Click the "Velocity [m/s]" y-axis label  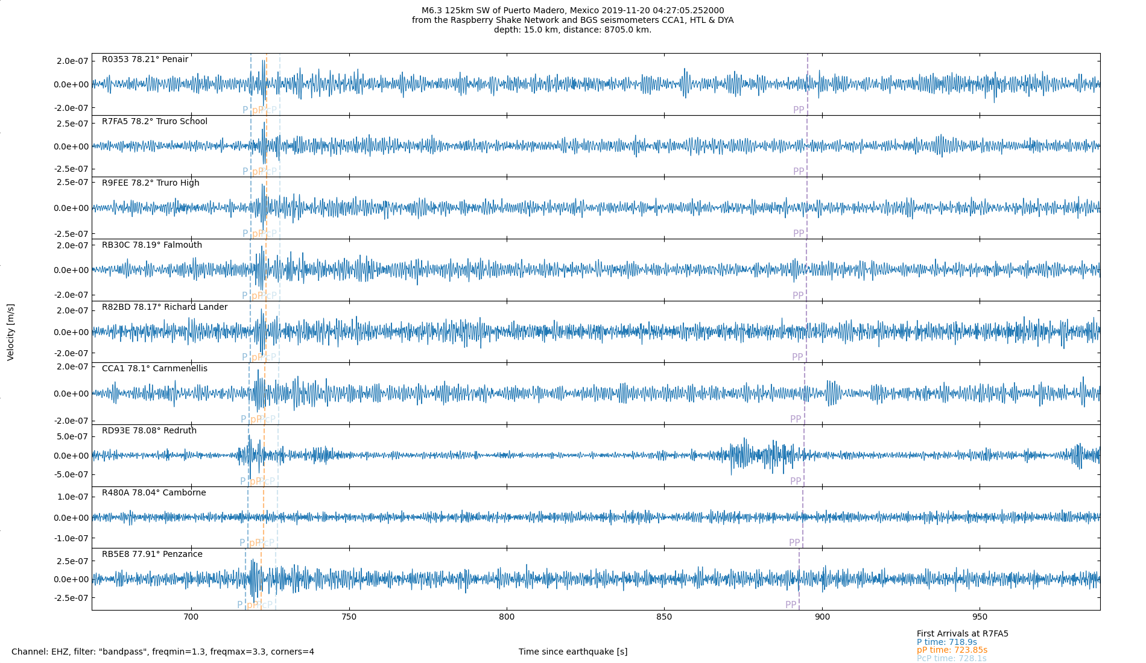click(x=11, y=332)
